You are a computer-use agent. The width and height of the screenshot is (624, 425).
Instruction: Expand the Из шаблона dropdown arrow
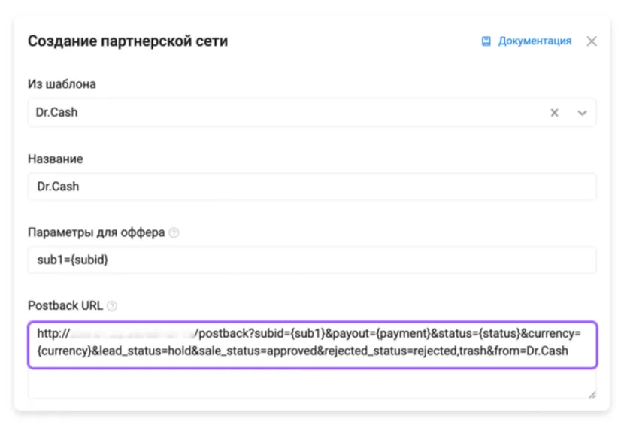582,113
